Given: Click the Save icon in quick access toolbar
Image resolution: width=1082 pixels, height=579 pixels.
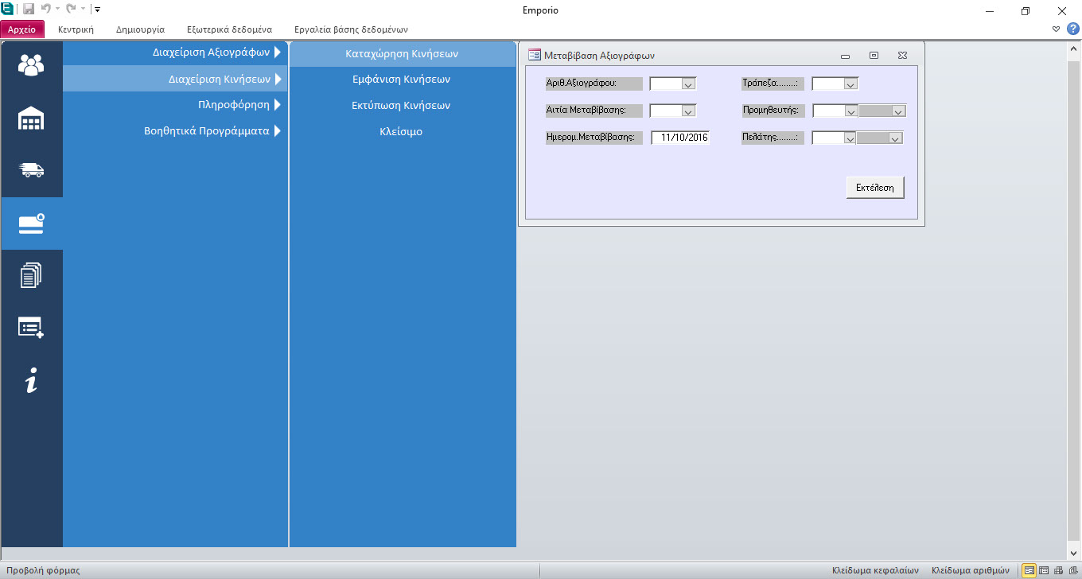Looking at the screenshot, I should [29, 10].
